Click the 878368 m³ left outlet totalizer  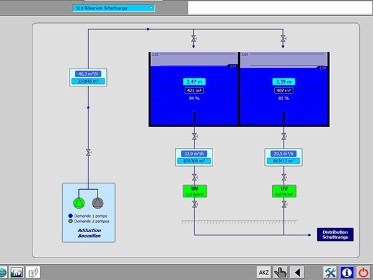tap(194, 161)
